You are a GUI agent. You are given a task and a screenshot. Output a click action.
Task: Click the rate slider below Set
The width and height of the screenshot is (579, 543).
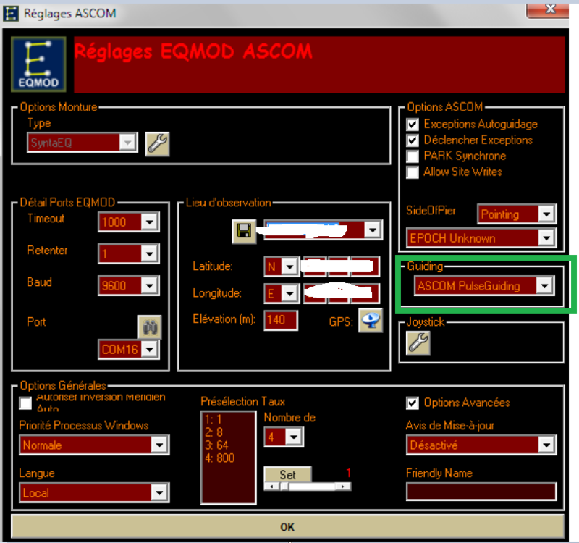[x=308, y=484]
